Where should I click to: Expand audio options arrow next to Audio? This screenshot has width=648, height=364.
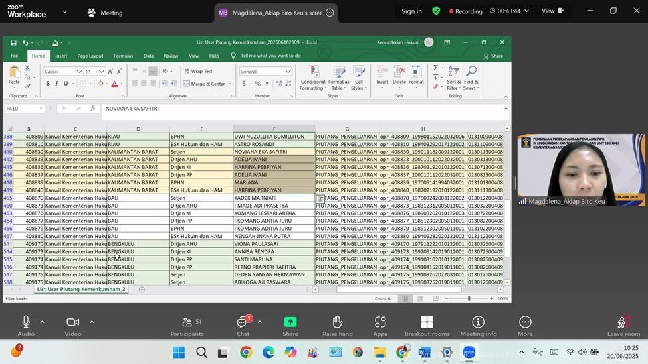[42, 322]
